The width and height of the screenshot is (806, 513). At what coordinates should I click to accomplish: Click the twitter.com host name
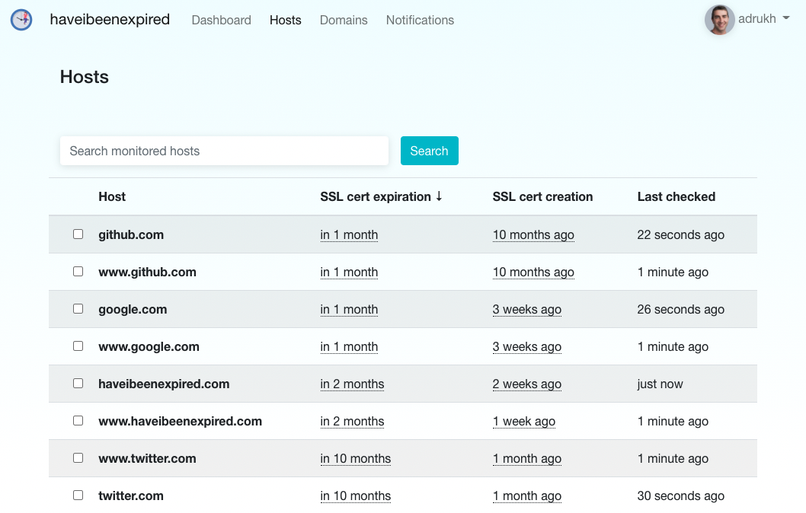[131, 495]
